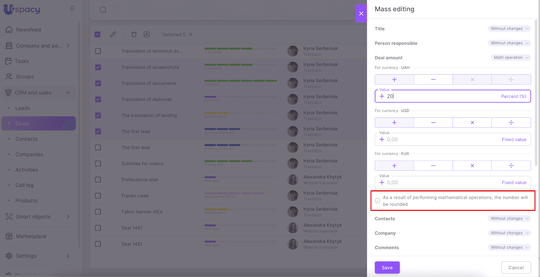Image resolution: width=540 pixels, height=277 pixels.
Task: Click the pencil edit icon in toolbar
Action: pos(113,34)
